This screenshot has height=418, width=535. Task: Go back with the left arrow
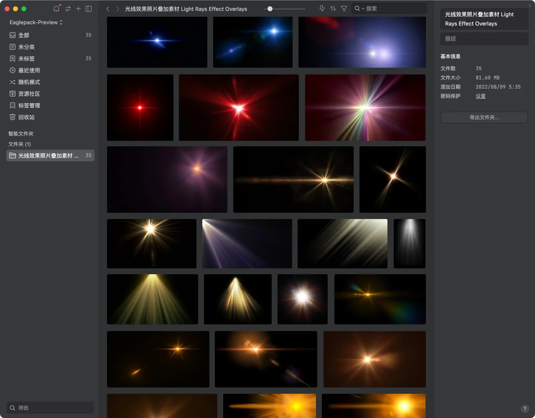(x=108, y=9)
